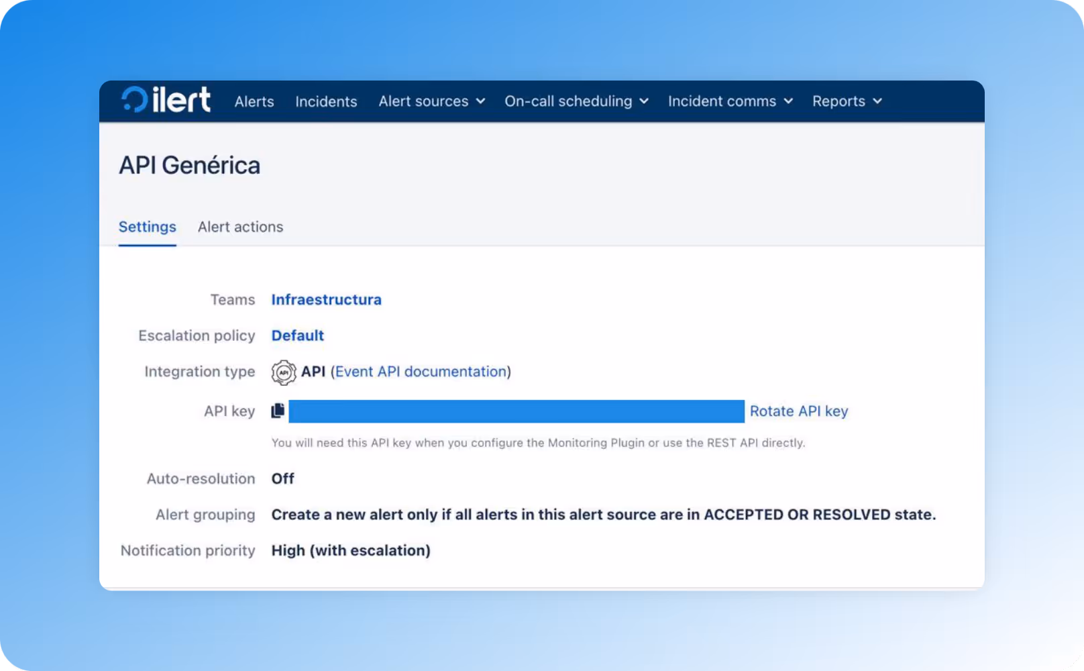This screenshot has width=1084, height=671.
Task: Click the Alert grouping description text
Action: tap(603, 515)
